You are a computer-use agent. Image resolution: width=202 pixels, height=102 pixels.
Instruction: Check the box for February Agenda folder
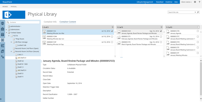pyautogui.click(x=161, y=37)
